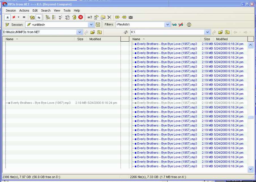Go up one level on left folder
Viewport: 256px width, 182px height.
pos(99,32)
